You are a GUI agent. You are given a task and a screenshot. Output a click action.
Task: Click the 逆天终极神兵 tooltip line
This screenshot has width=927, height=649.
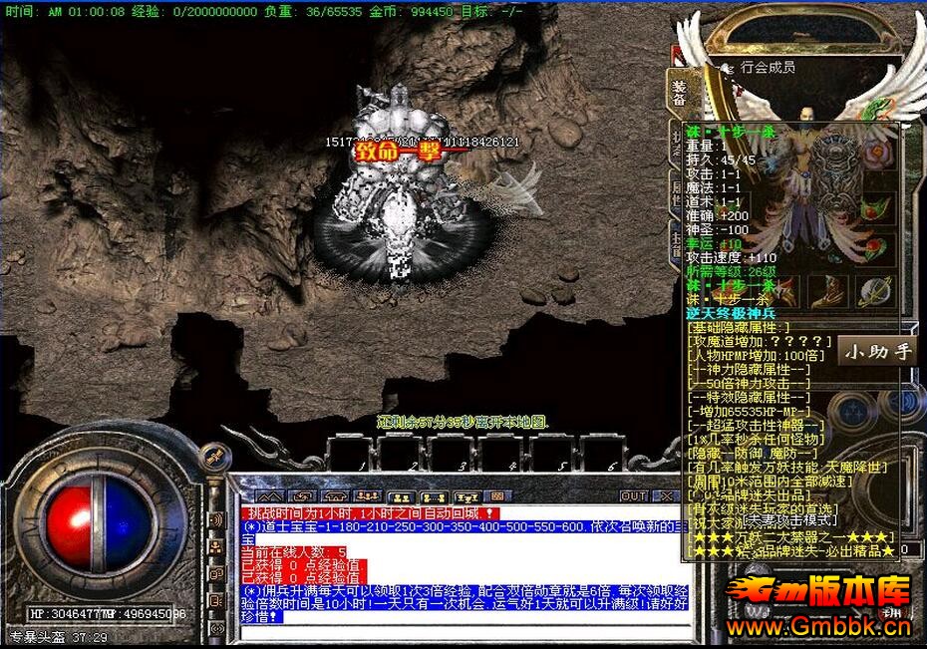(x=731, y=313)
